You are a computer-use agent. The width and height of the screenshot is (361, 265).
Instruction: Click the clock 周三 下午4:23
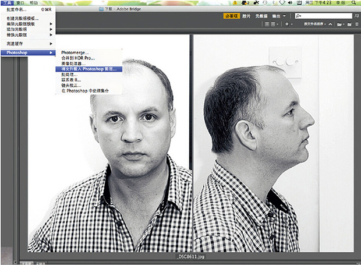click(318, 3)
